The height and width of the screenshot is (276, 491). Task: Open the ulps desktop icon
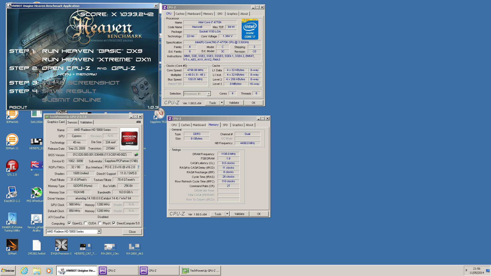[37, 168]
